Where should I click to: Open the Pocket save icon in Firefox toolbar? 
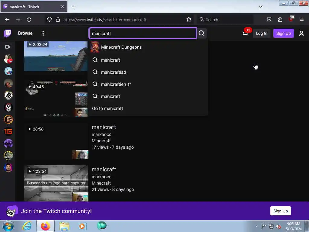[x=269, y=20]
